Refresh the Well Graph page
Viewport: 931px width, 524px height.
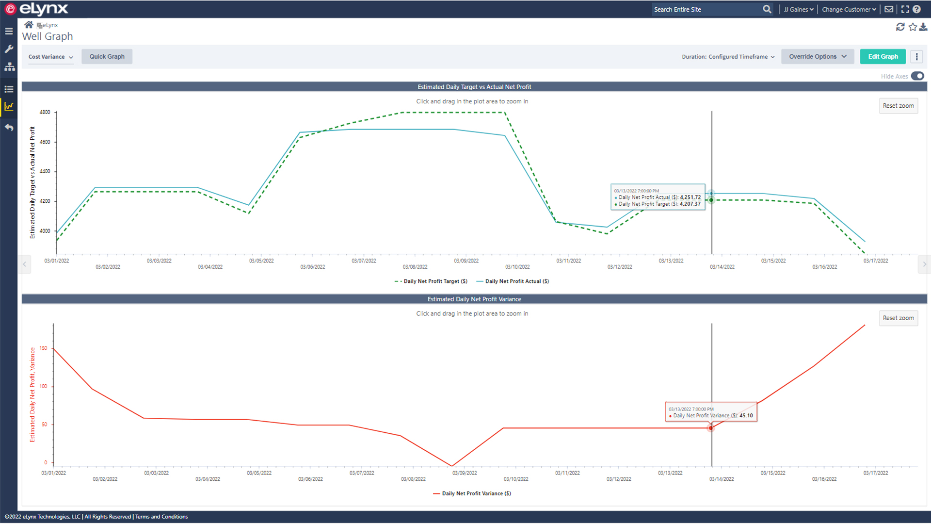tap(900, 27)
